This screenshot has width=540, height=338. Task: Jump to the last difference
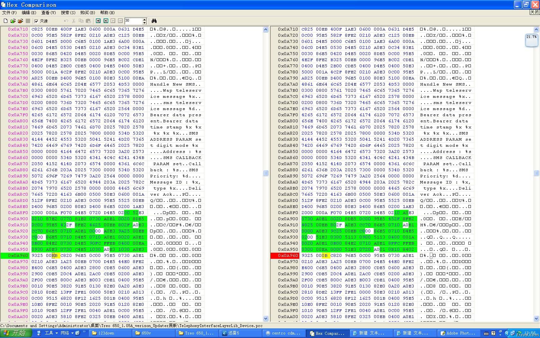(x=120, y=21)
